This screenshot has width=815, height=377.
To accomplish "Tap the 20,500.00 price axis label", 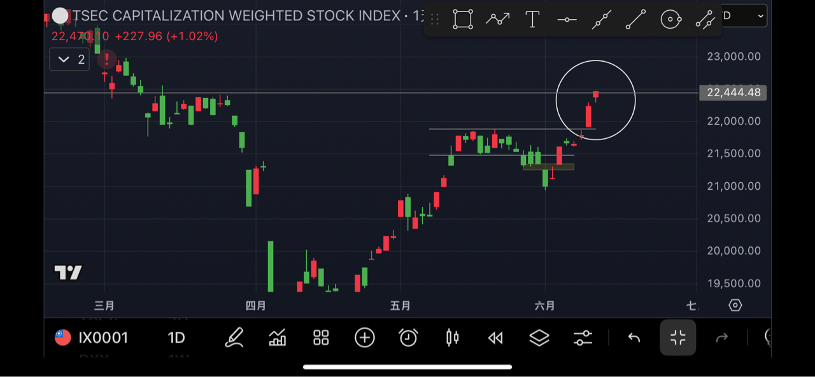I will [x=734, y=218].
